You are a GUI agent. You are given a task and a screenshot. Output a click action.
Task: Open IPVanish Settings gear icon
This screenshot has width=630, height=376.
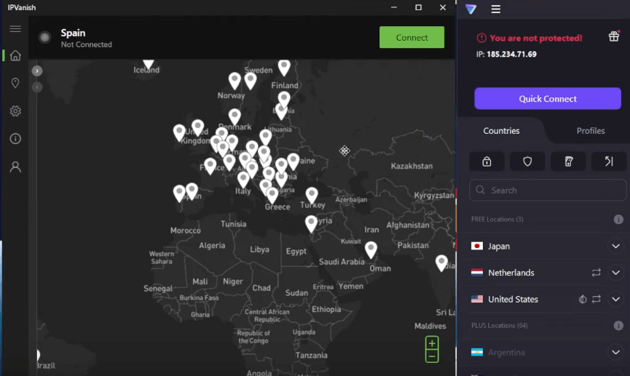pos(15,111)
